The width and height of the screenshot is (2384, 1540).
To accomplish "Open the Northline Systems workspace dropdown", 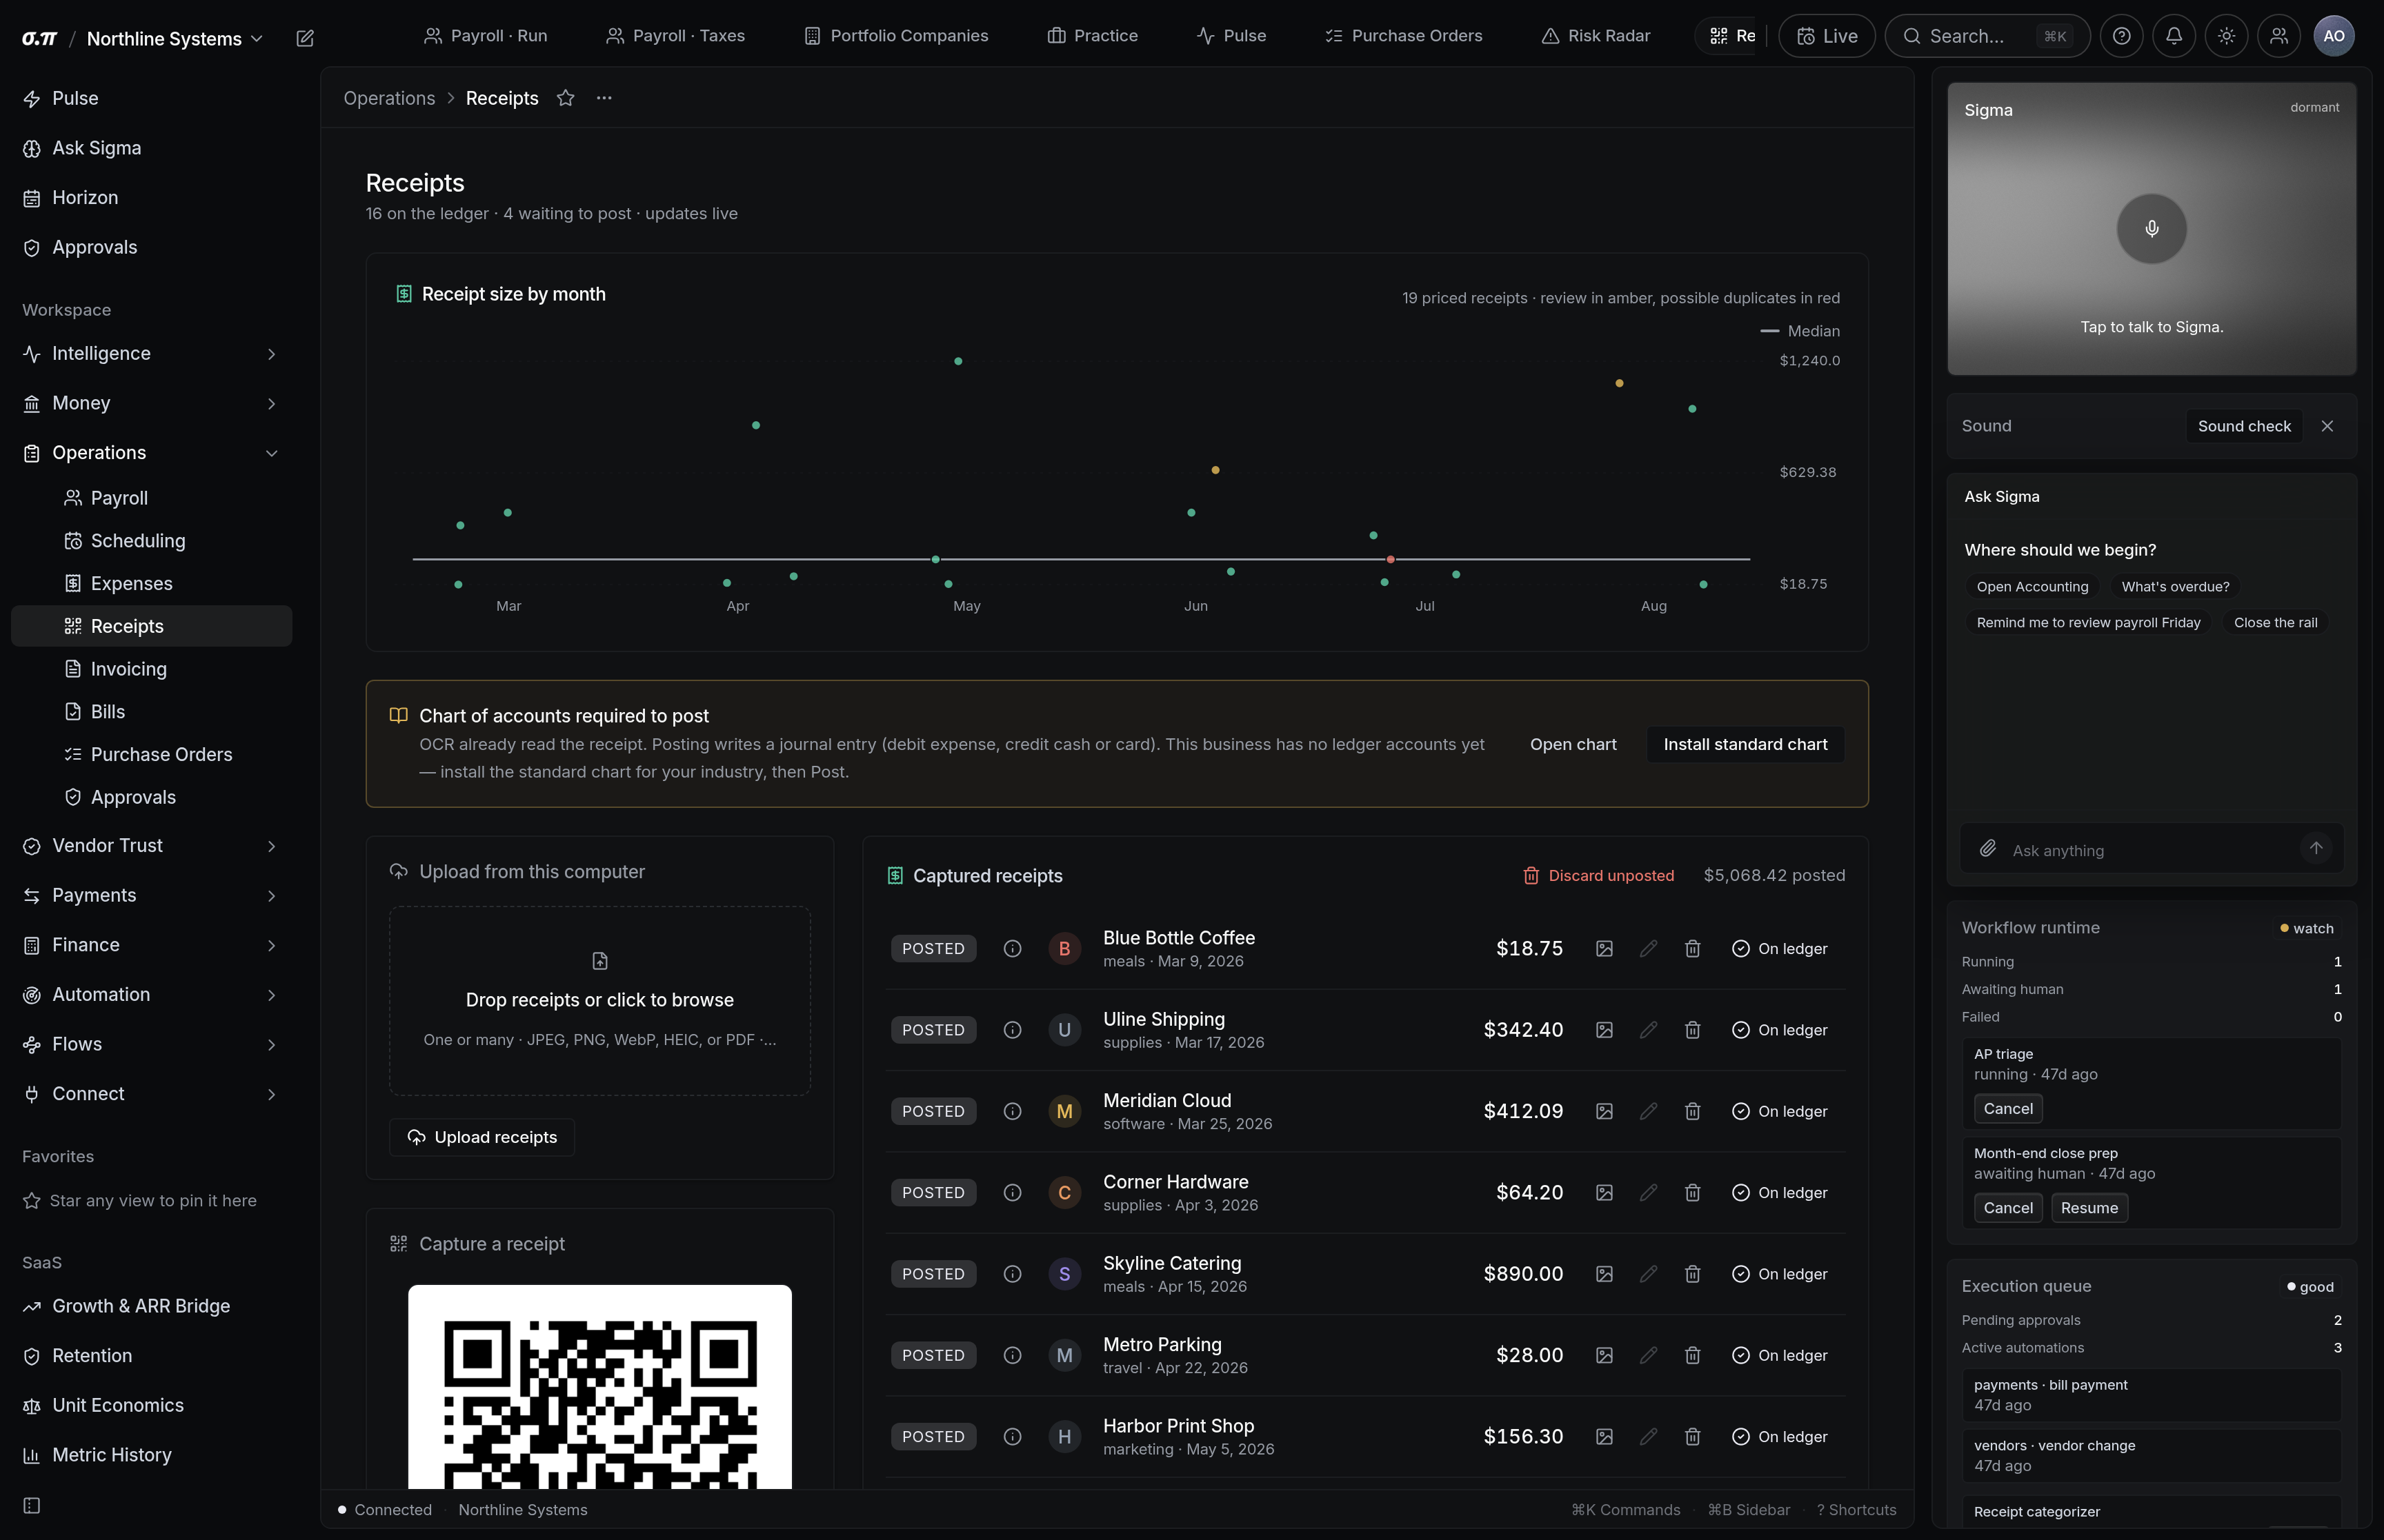I will click(x=175, y=38).
